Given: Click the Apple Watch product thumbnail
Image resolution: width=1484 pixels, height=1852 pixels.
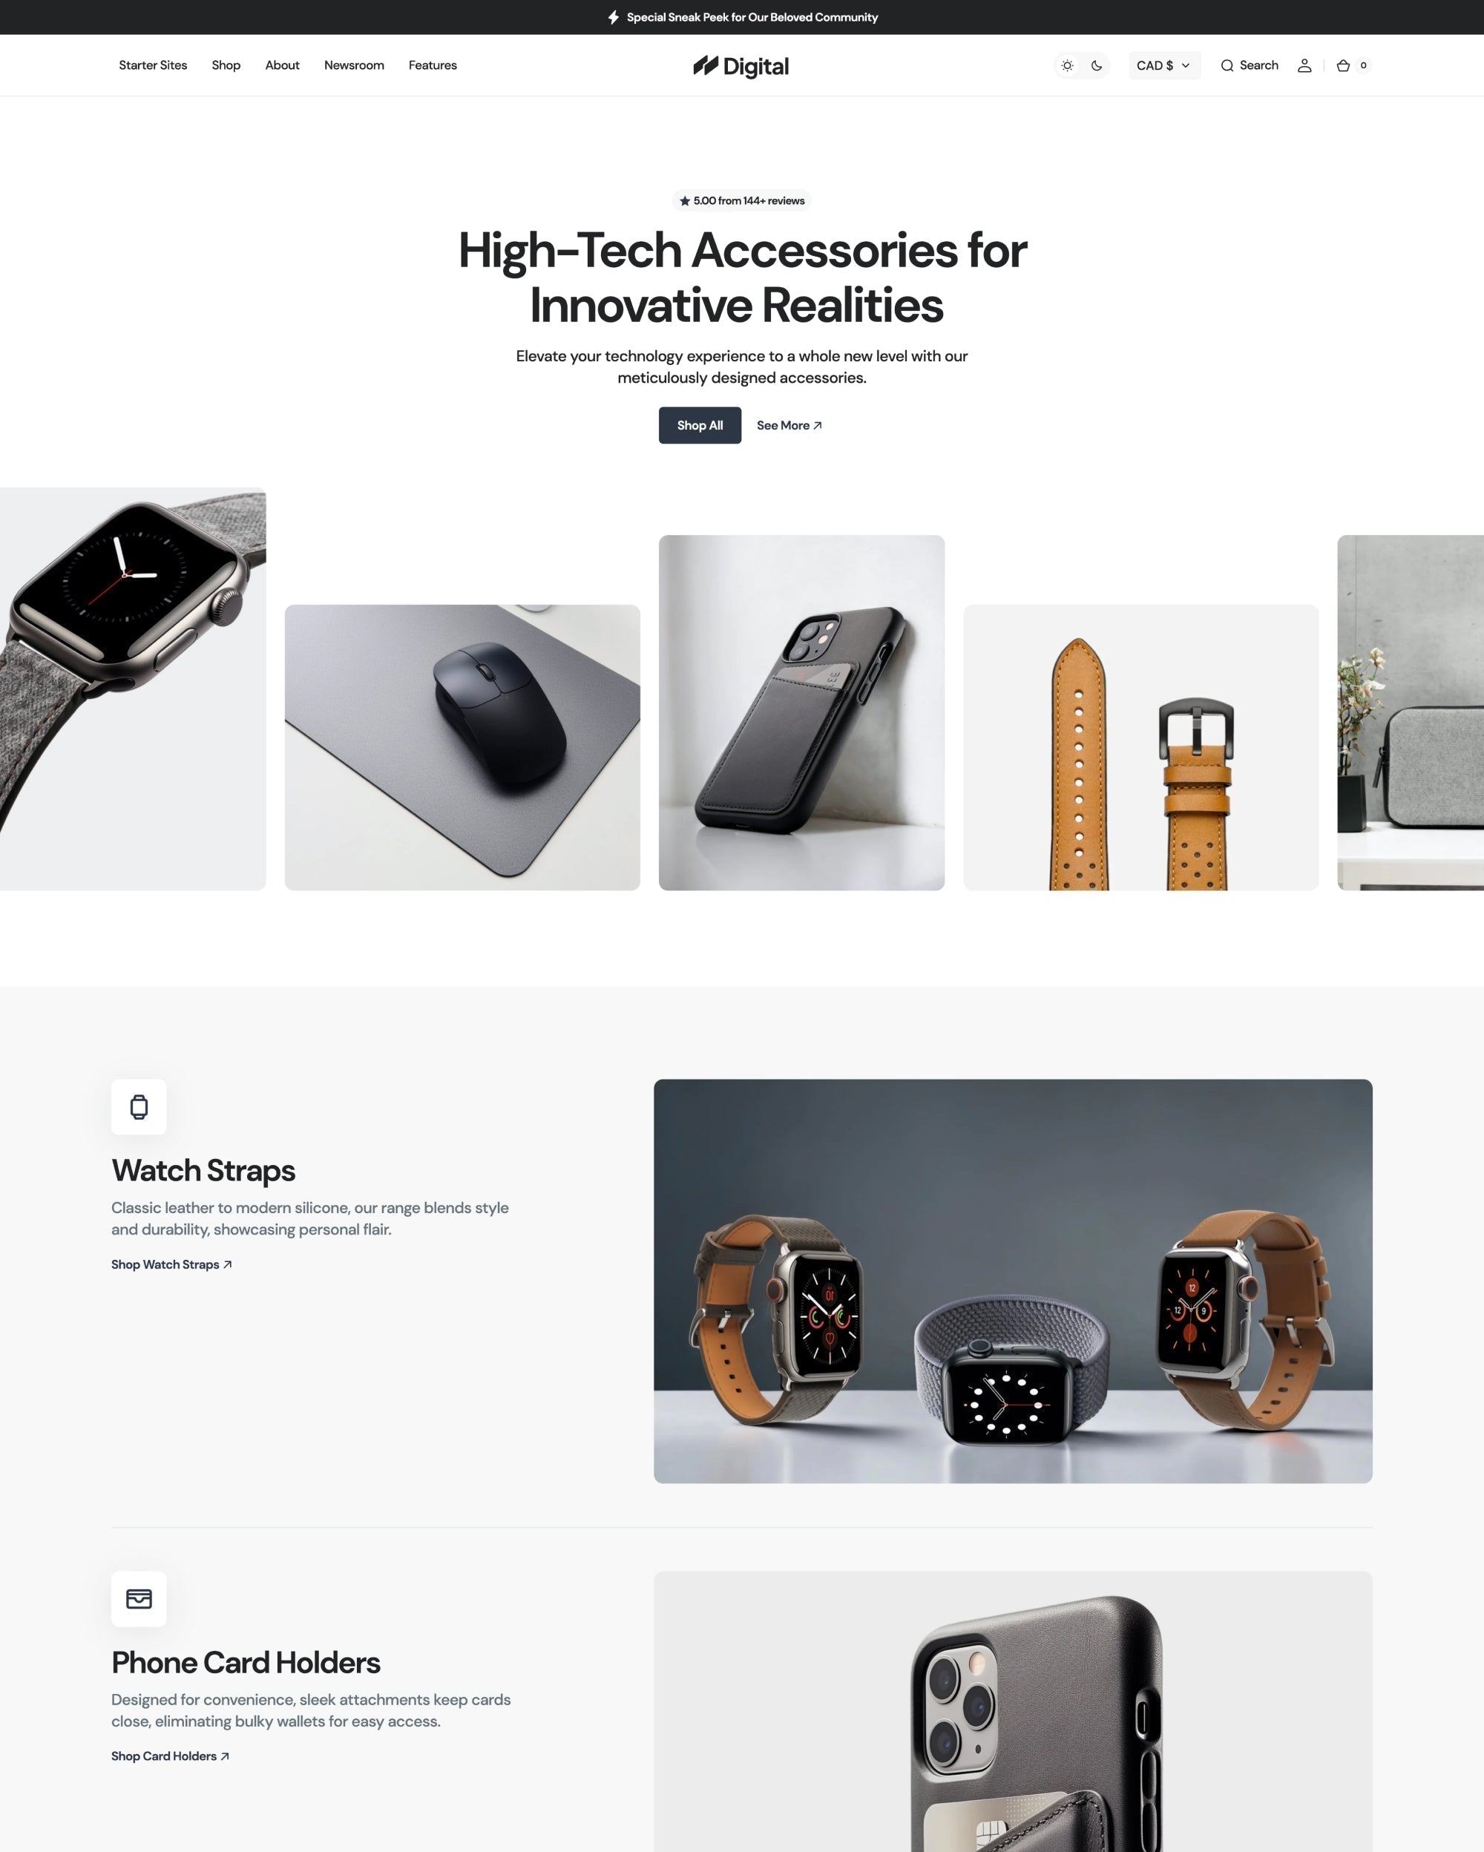Looking at the screenshot, I should tap(132, 688).
